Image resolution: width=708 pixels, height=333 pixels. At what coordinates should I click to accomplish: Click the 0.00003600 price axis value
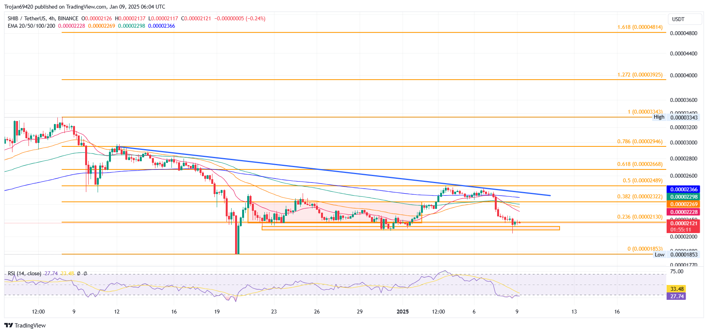[683, 100]
